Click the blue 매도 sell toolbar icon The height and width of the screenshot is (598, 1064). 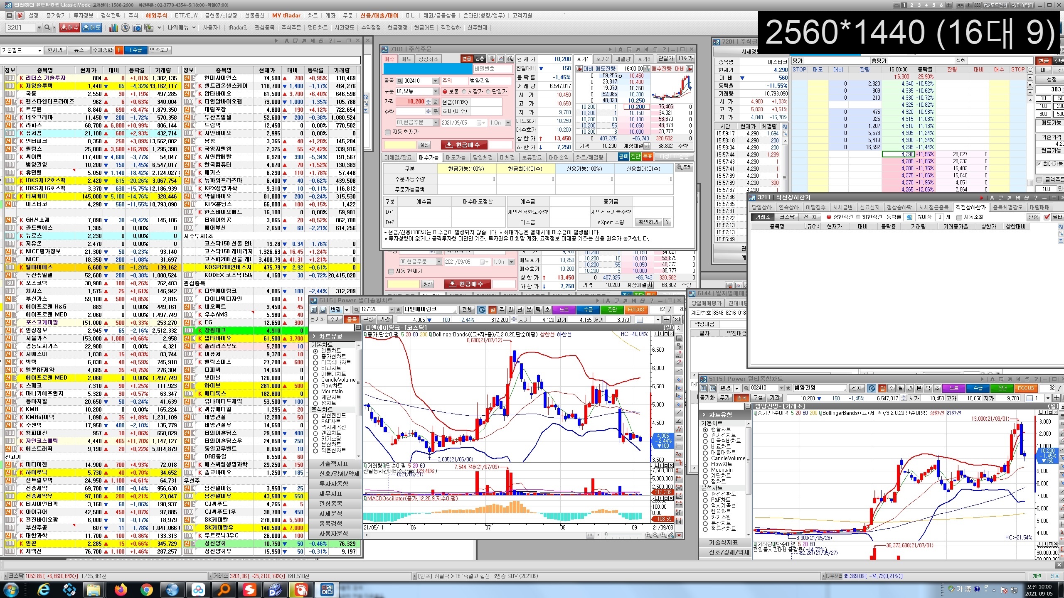(x=91, y=28)
